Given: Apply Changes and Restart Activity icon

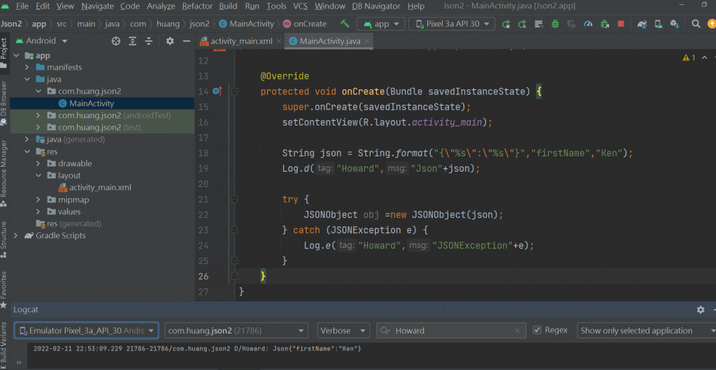Looking at the screenshot, I should 522,24.
